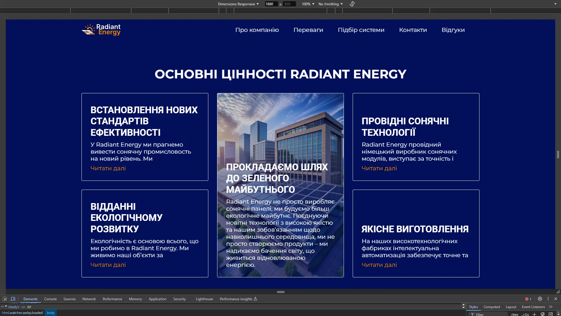Open the Про компанію nav link
The image size is (561, 316).
[257, 30]
